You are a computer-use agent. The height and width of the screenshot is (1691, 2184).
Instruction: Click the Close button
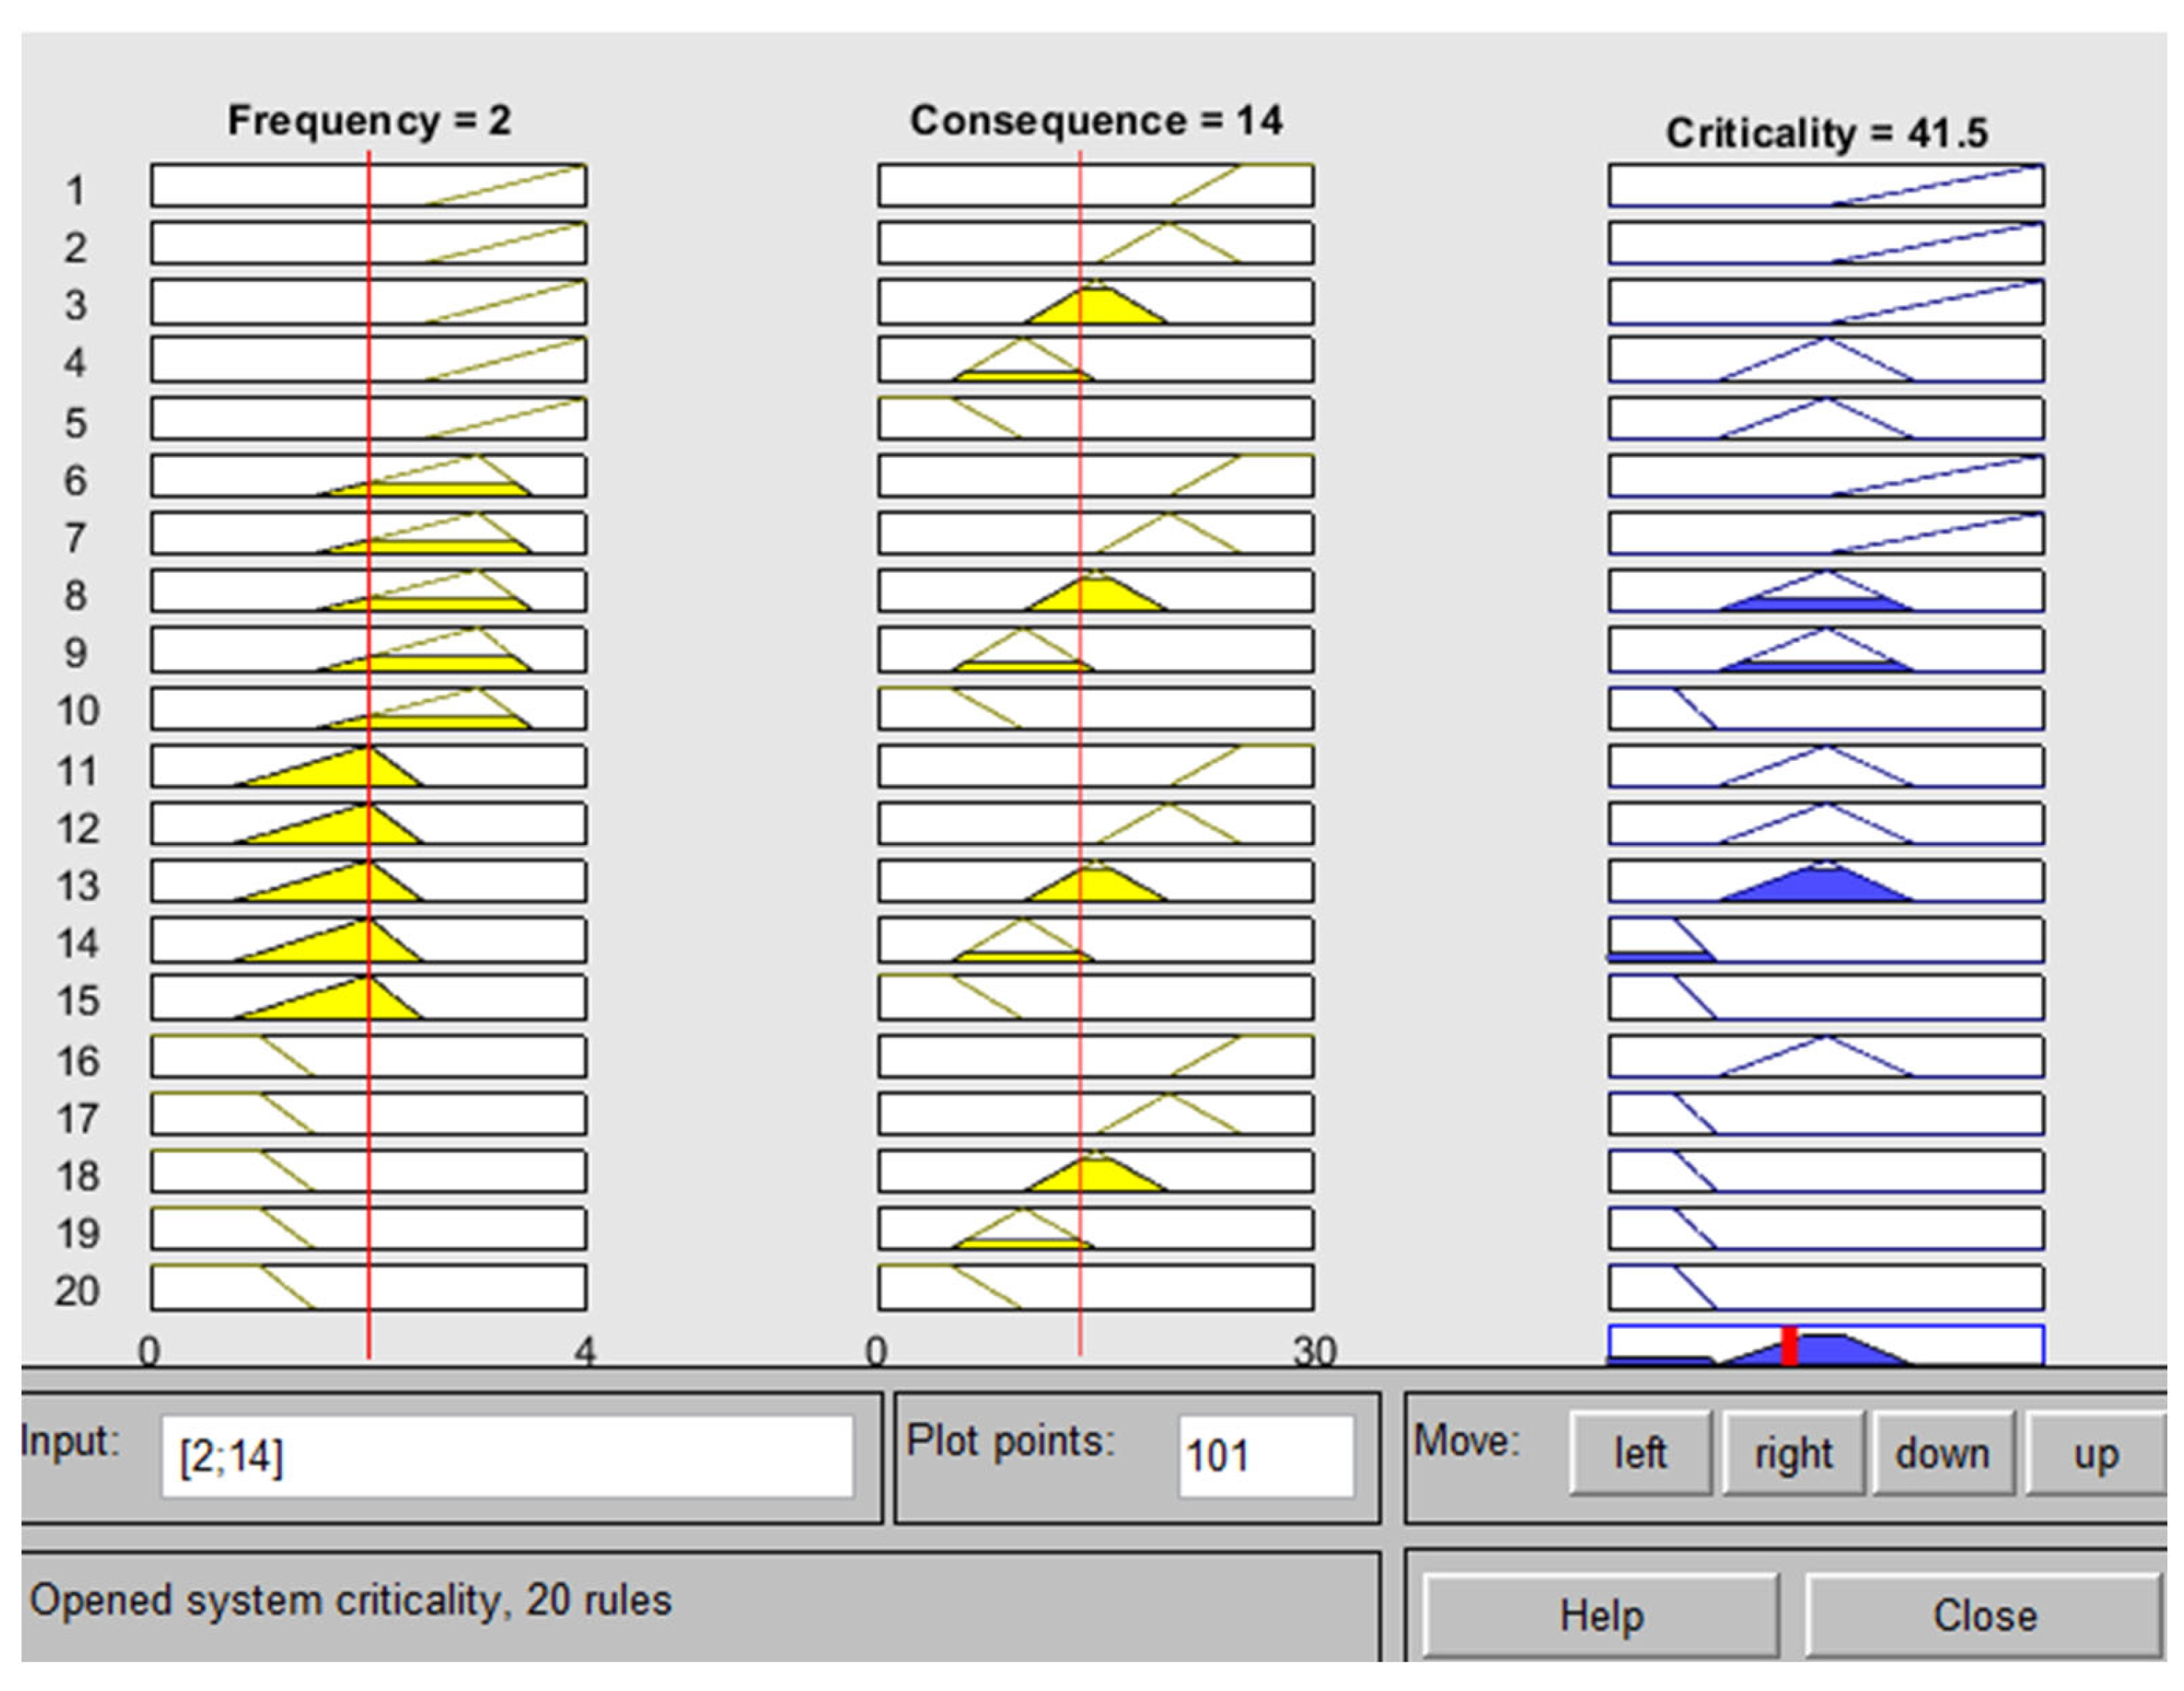1984,1615
